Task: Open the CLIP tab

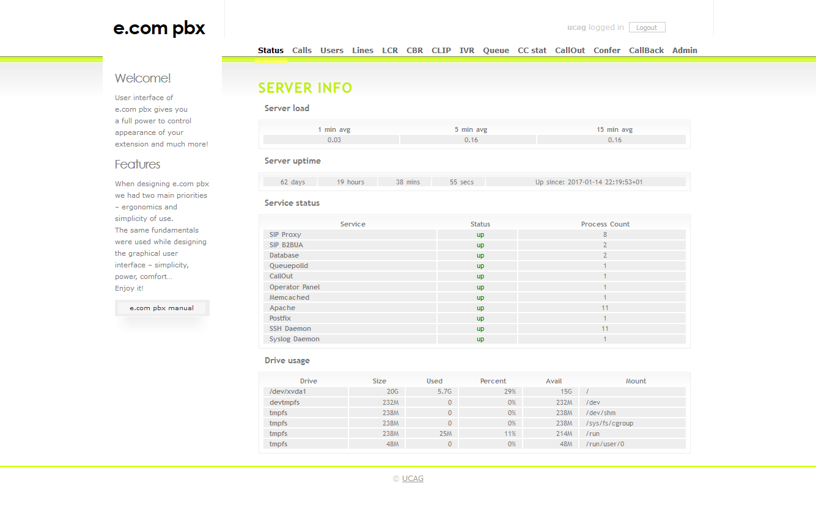Action: click(441, 51)
